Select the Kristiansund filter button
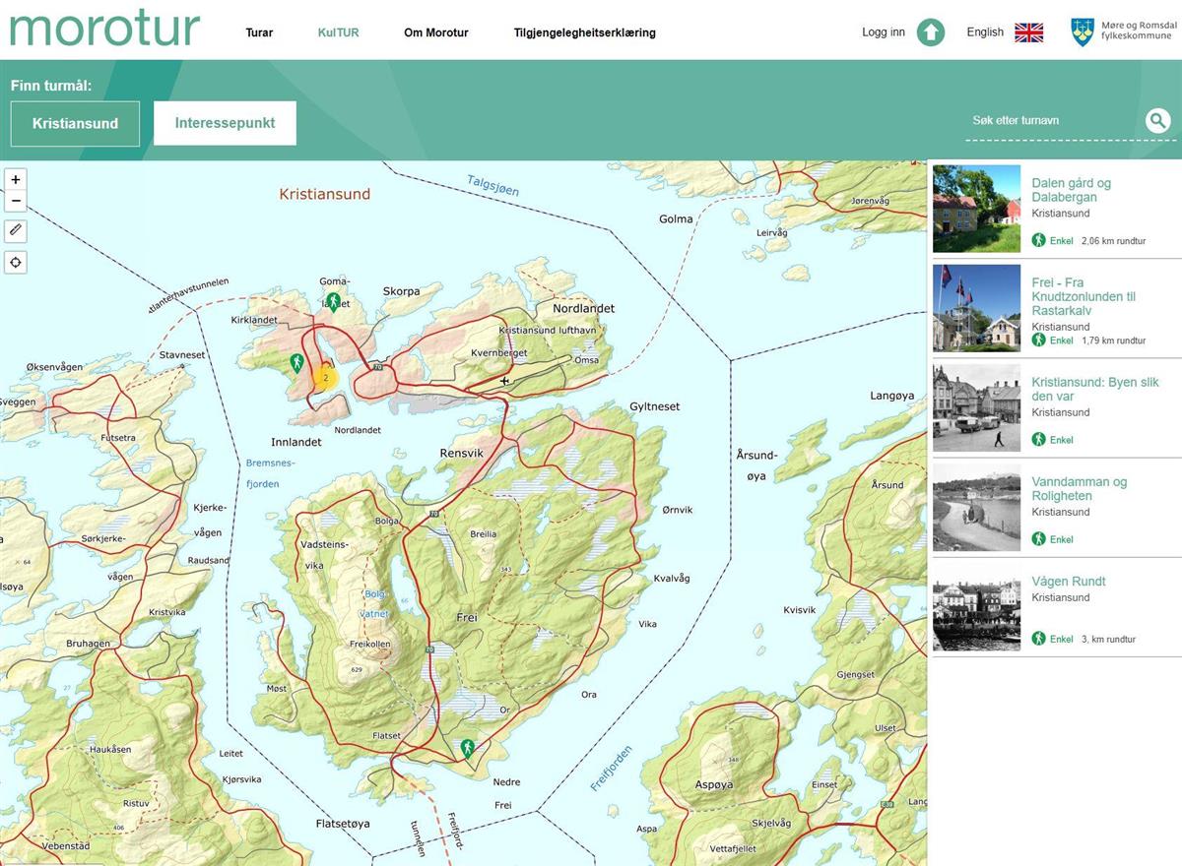This screenshot has width=1182, height=866. [x=75, y=123]
